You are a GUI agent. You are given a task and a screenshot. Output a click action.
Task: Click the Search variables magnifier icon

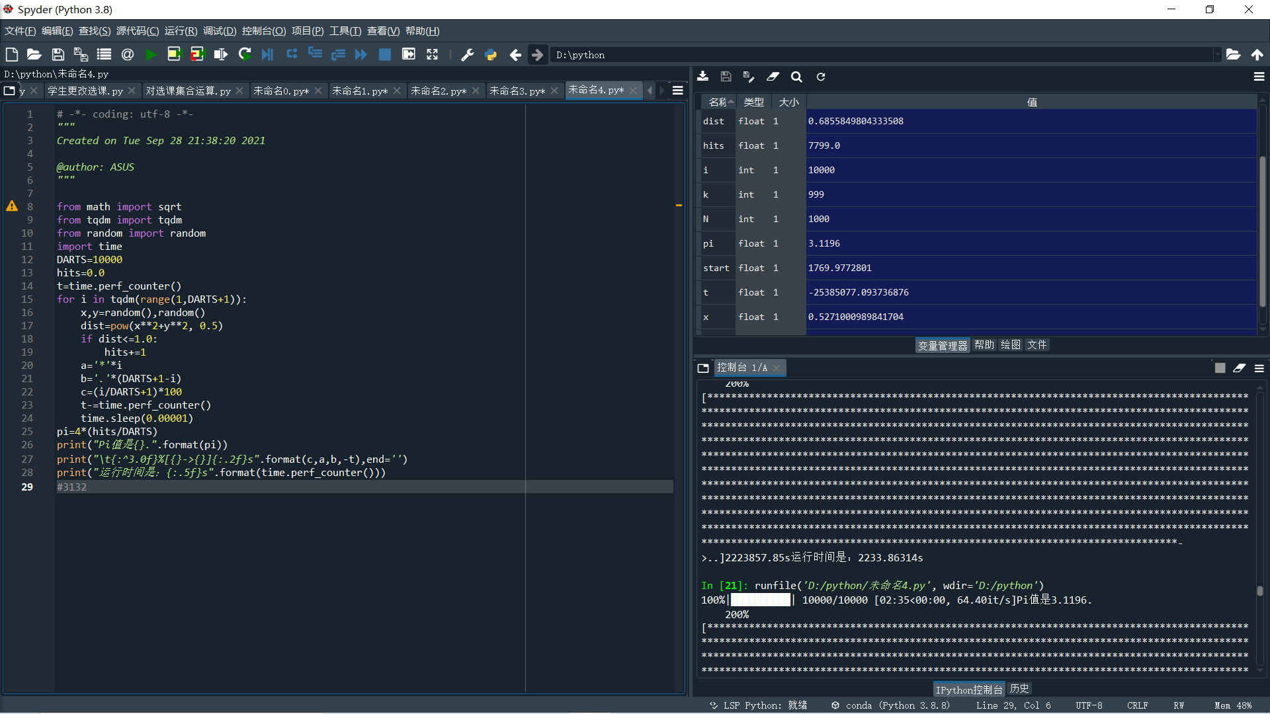point(796,77)
